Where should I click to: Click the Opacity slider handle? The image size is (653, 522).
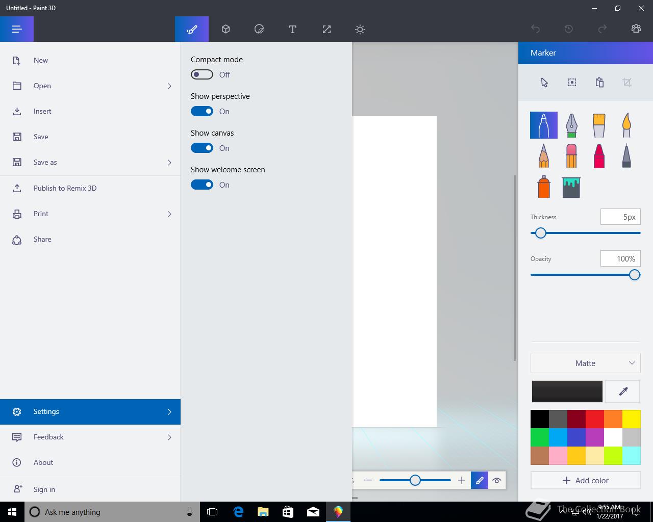[634, 275]
